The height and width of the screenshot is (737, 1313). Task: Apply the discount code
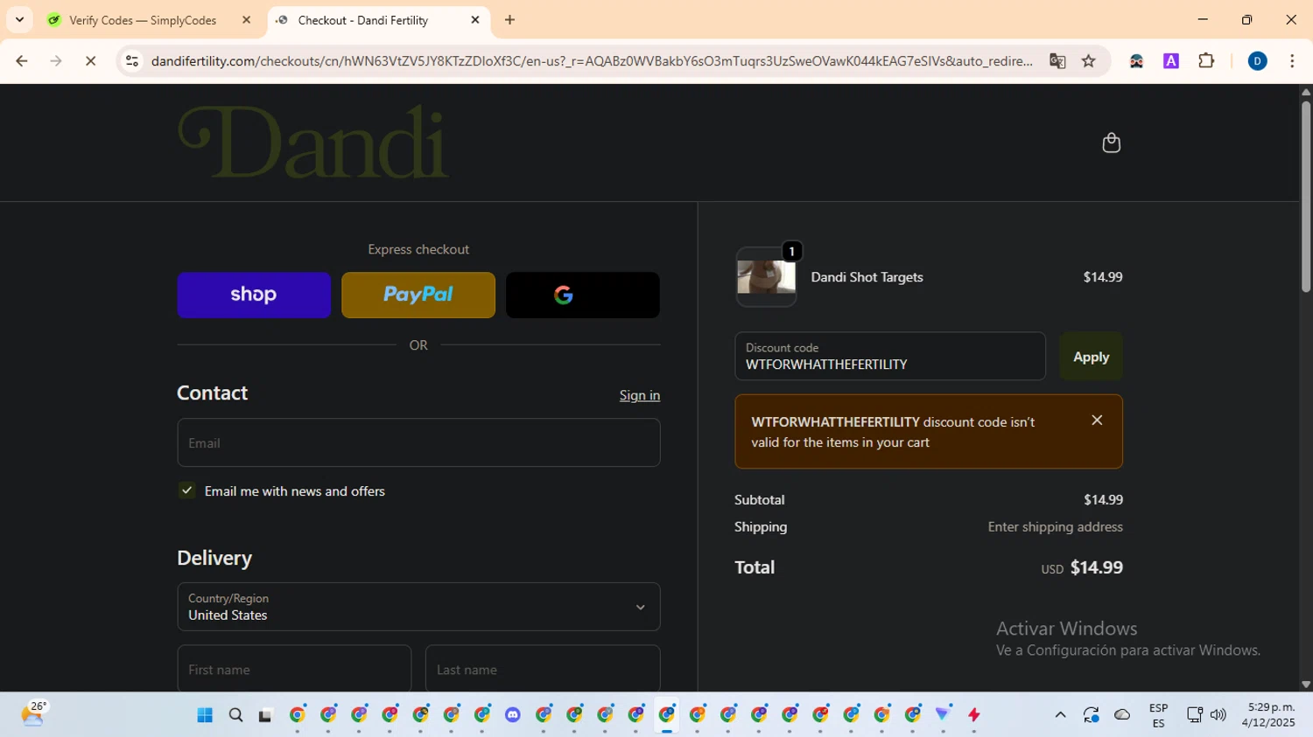click(x=1091, y=357)
